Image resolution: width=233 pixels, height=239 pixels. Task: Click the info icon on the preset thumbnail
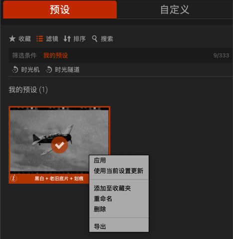point(13,178)
